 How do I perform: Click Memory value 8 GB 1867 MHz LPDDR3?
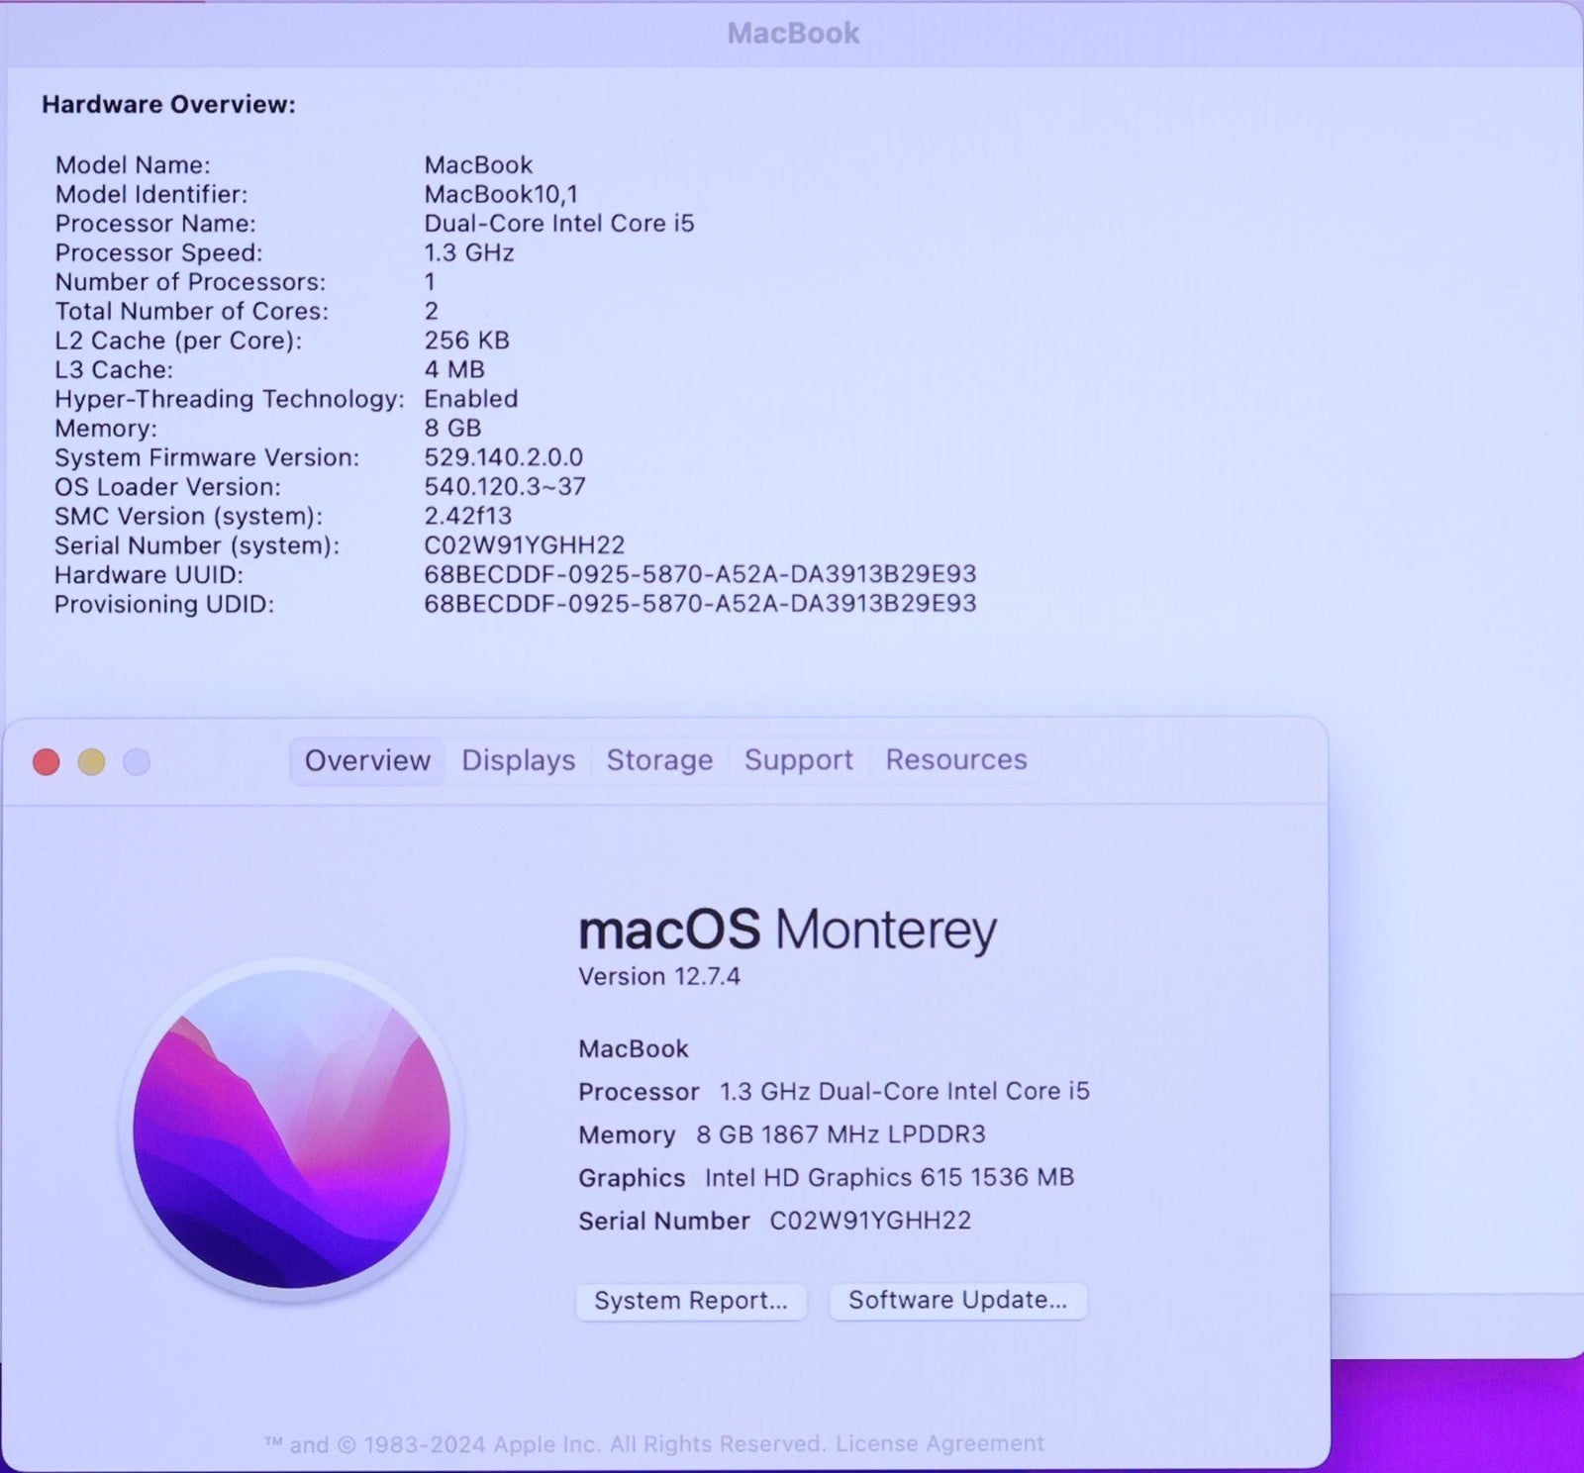click(841, 1134)
